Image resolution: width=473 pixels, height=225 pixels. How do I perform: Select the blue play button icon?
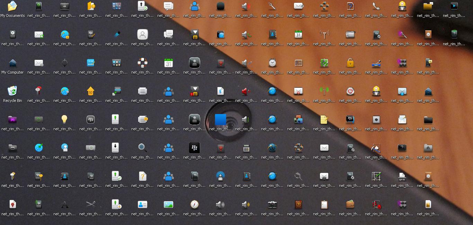[x=454, y=6]
